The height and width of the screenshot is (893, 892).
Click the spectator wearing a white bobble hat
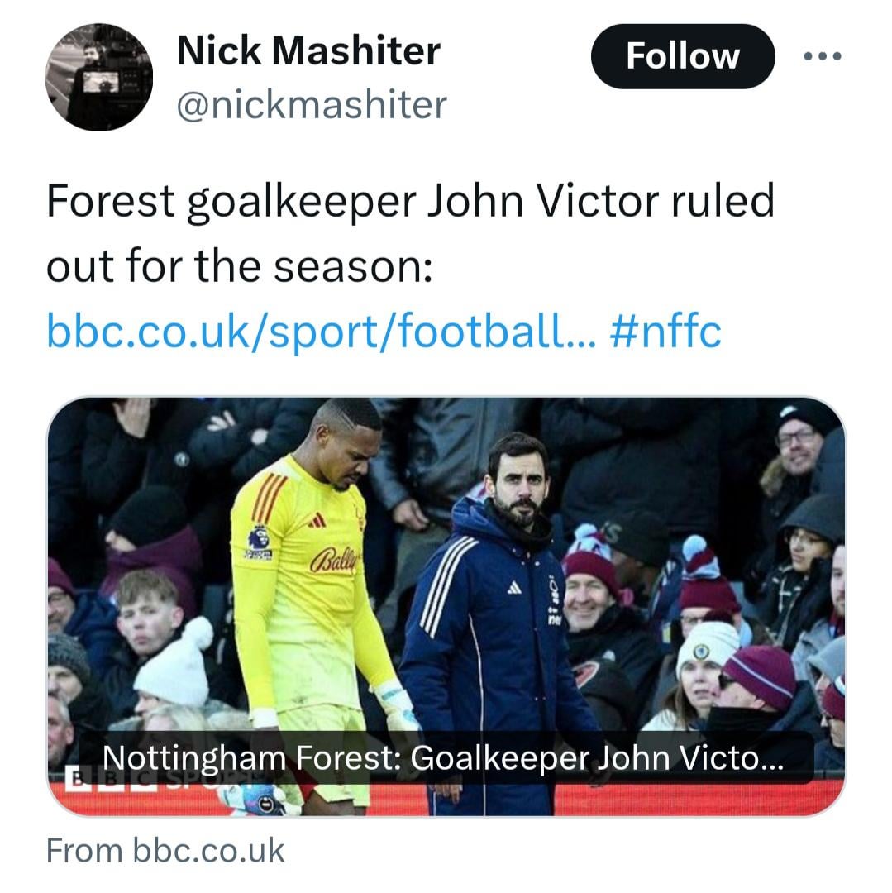click(x=174, y=661)
